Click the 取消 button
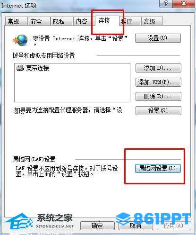This screenshot has height=235, width=196. pos(136,226)
